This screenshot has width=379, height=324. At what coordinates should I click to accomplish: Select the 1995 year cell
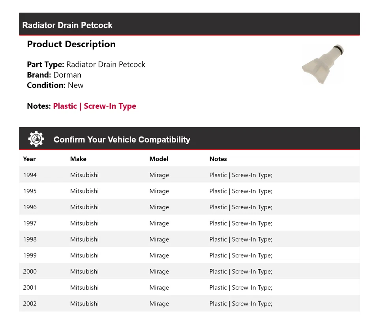(x=30, y=191)
